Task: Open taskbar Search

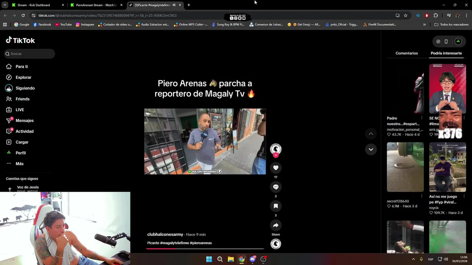Action: (220, 259)
